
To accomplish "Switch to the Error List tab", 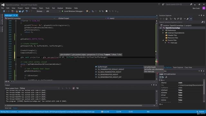I will pyautogui.click(x=8, y=108).
